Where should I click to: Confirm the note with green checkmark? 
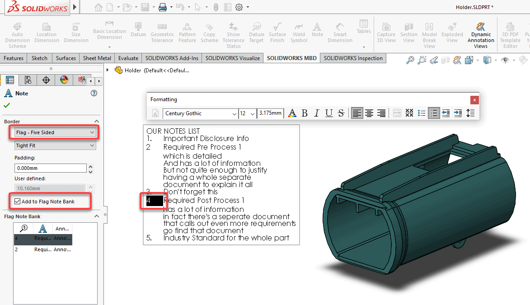coord(7,105)
